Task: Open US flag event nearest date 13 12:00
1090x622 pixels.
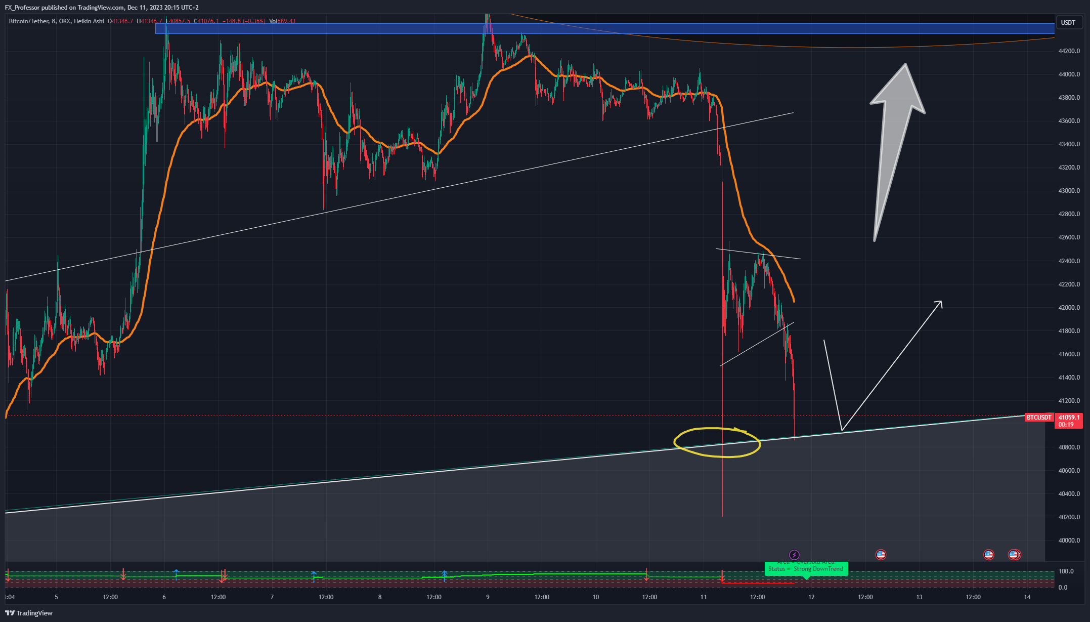Action: click(x=988, y=555)
